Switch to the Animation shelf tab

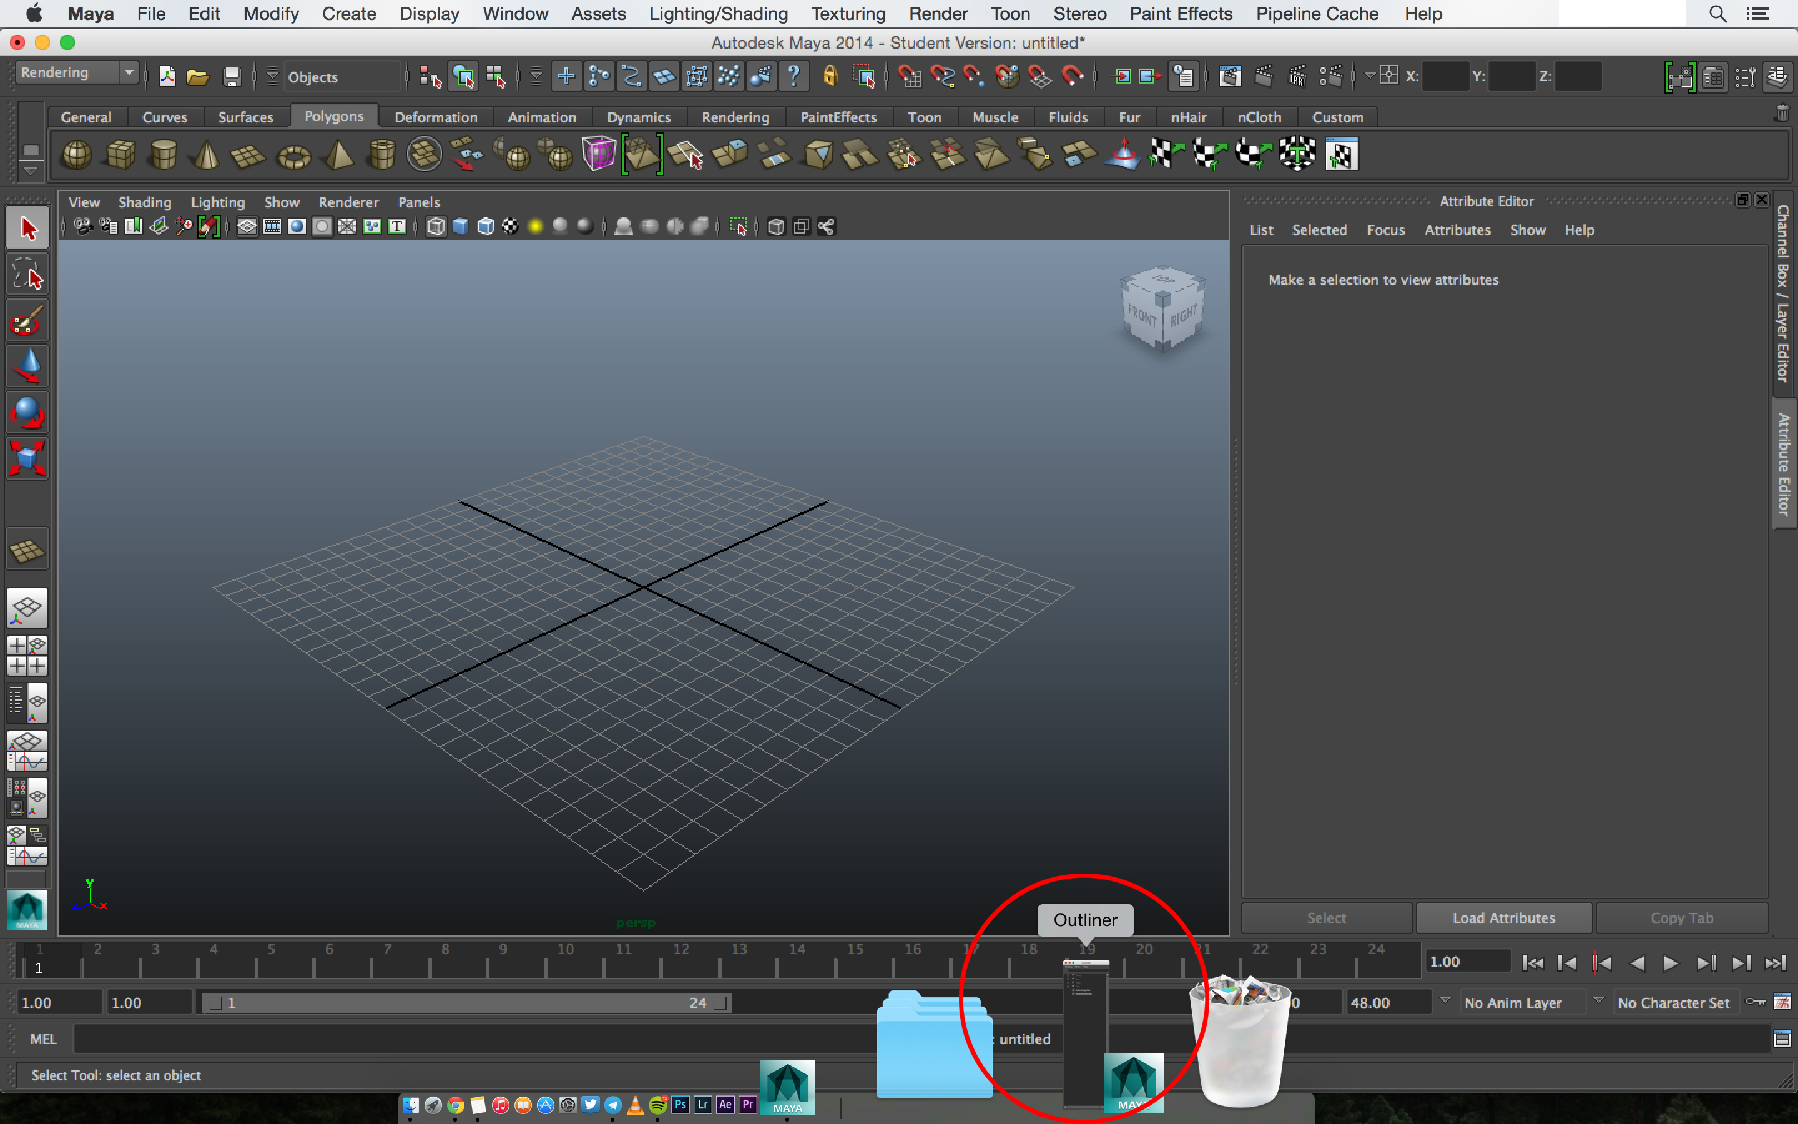pos(542,117)
